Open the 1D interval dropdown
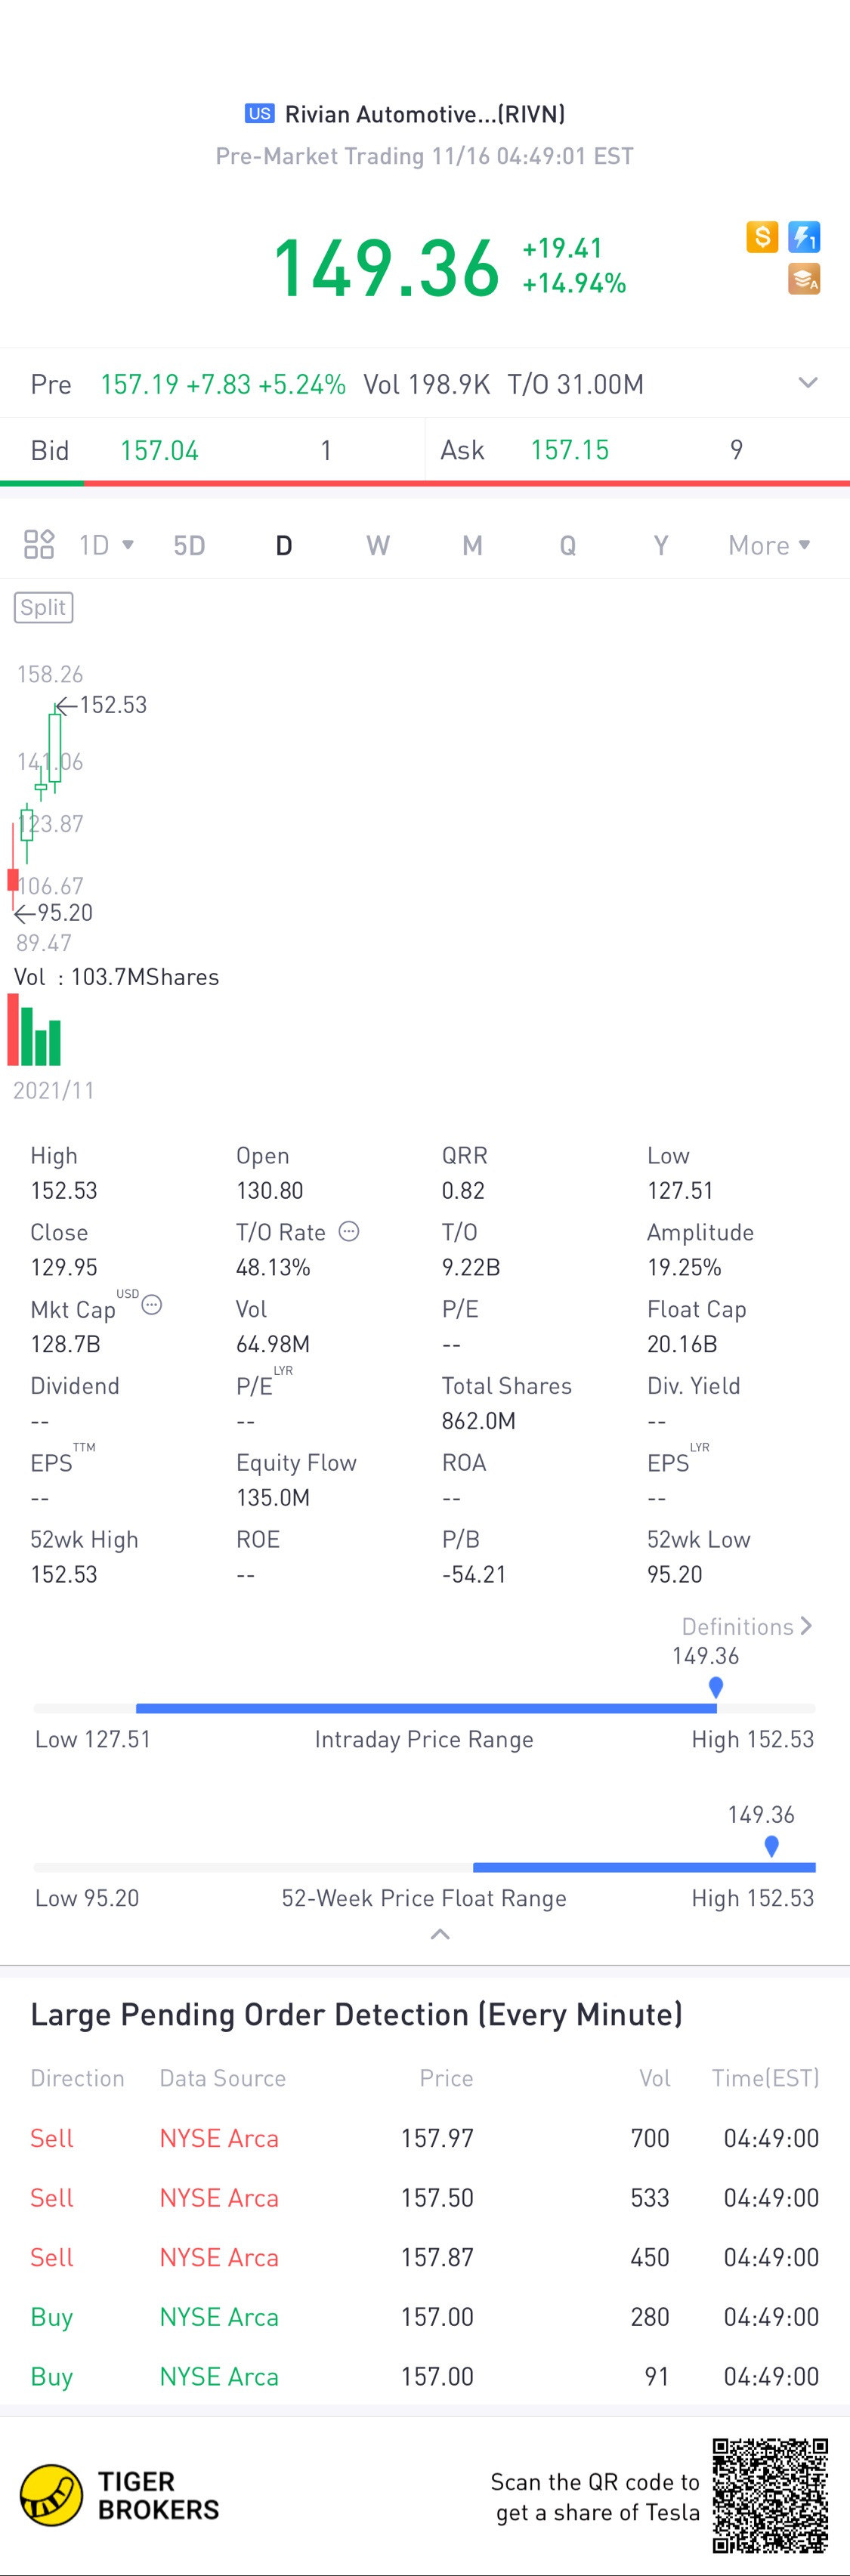 click(106, 545)
